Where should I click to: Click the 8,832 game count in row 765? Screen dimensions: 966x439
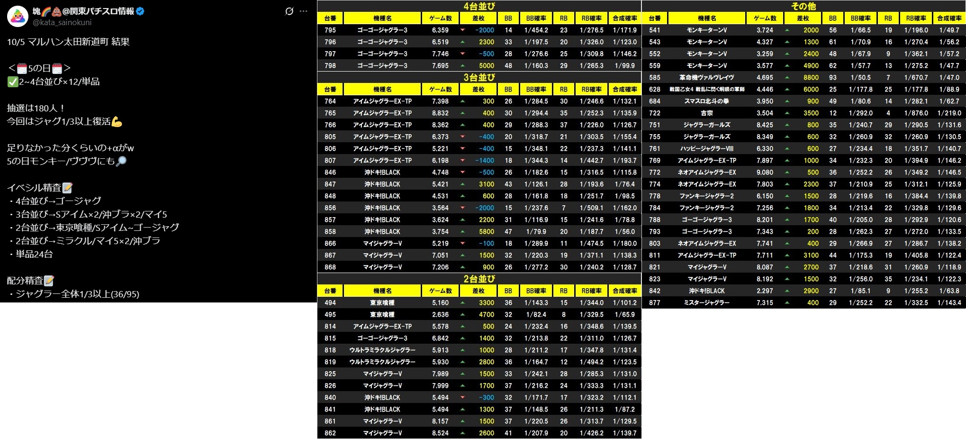(440, 113)
